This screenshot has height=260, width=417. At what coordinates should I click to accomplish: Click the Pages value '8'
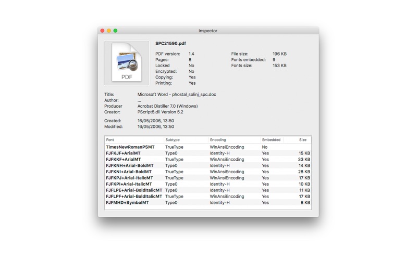pos(190,60)
